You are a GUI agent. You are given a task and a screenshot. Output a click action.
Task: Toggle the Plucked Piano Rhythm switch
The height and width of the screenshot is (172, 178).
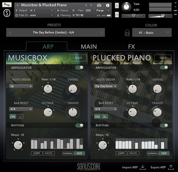[x=164, y=125]
